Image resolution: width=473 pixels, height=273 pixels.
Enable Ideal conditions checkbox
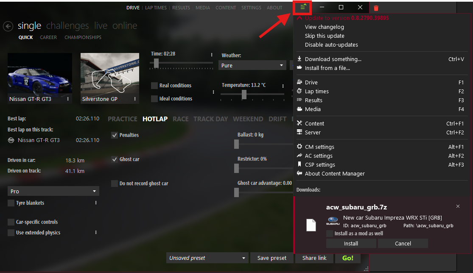[x=154, y=98]
